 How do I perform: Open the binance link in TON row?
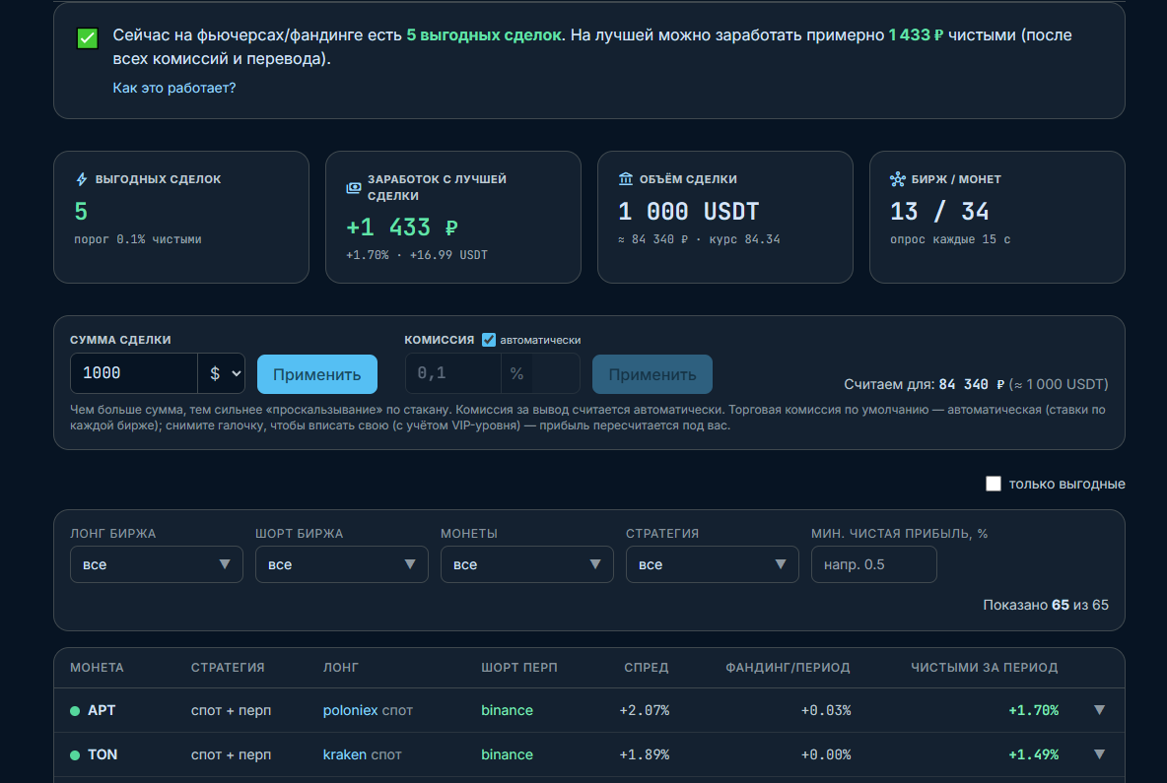click(507, 754)
